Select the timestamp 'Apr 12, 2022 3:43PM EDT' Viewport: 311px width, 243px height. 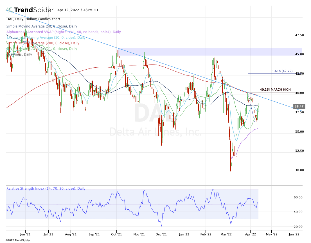coord(79,10)
